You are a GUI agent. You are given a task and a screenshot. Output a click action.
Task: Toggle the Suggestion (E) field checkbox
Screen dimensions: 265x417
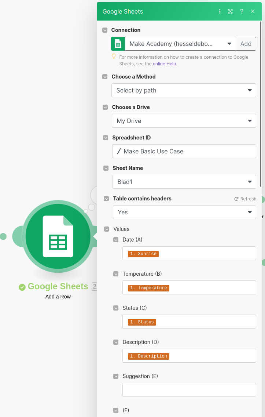pyautogui.click(x=116, y=376)
